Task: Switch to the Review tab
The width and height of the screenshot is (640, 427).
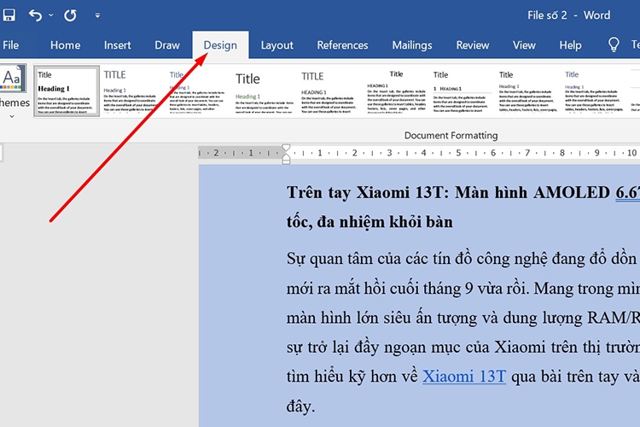Action: [x=473, y=45]
